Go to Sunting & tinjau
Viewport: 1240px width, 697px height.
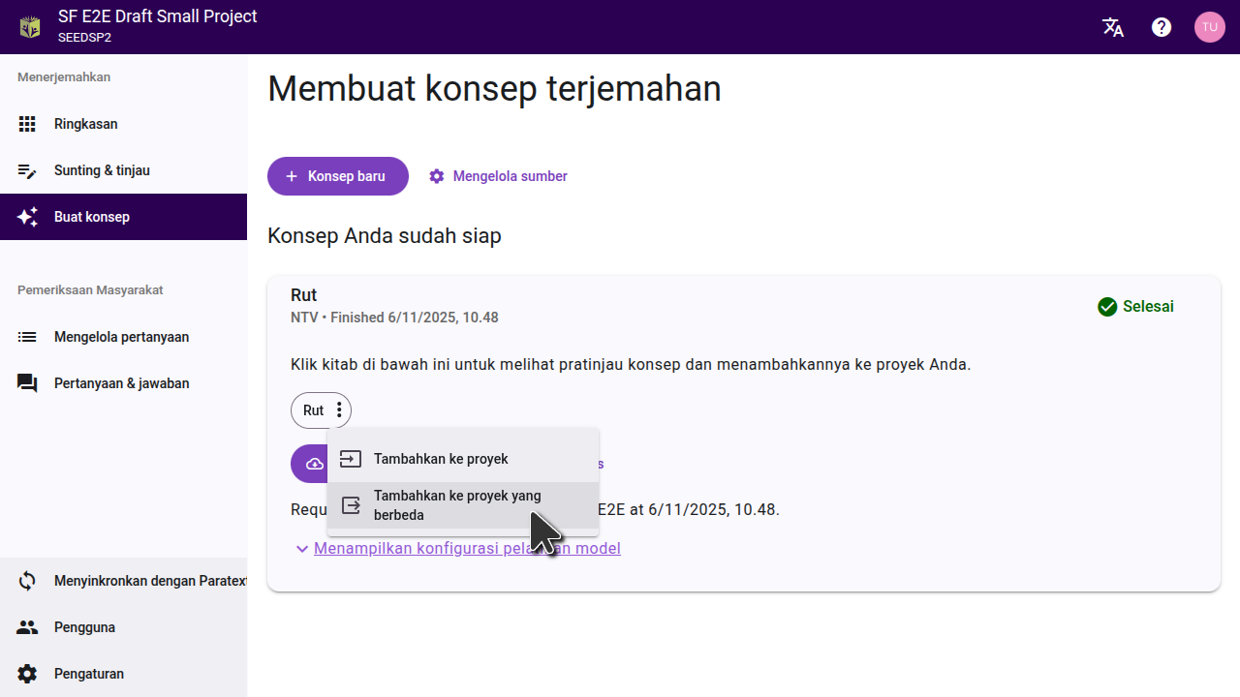[102, 170]
